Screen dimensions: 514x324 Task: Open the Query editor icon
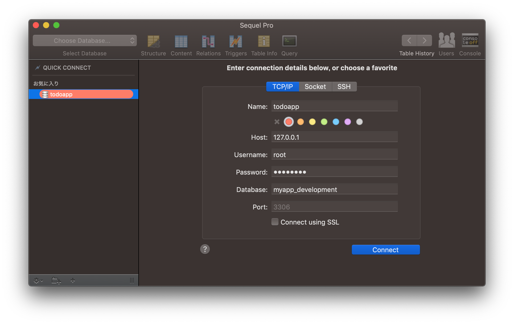pos(289,42)
